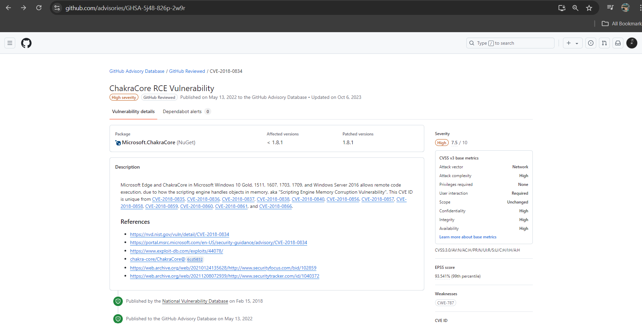The height and width of the screenshot is (324, 642).
Task: Open the archived securityfocus.com link
Action: click(223, 268)
